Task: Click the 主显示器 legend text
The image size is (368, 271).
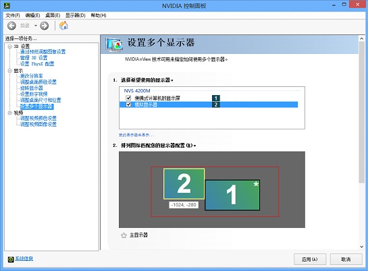Action: coord(138,235)
